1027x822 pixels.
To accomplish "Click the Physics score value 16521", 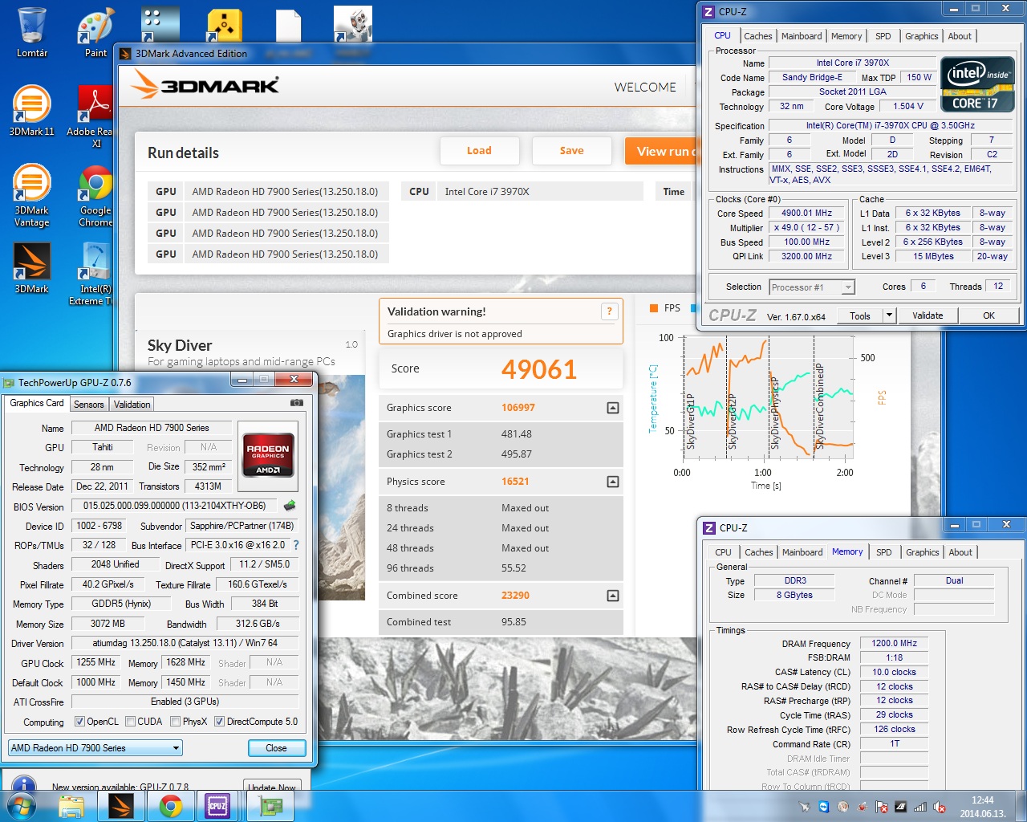I will pyautogui.click(x=515, y=482).
